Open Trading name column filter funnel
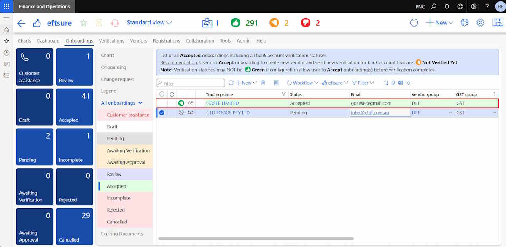This screenshot has height=247, width=506. 283,94
